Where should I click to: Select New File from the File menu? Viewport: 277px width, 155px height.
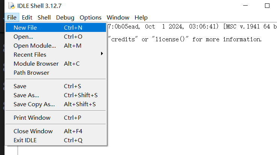pyautogui.click(x=25, y=27)
